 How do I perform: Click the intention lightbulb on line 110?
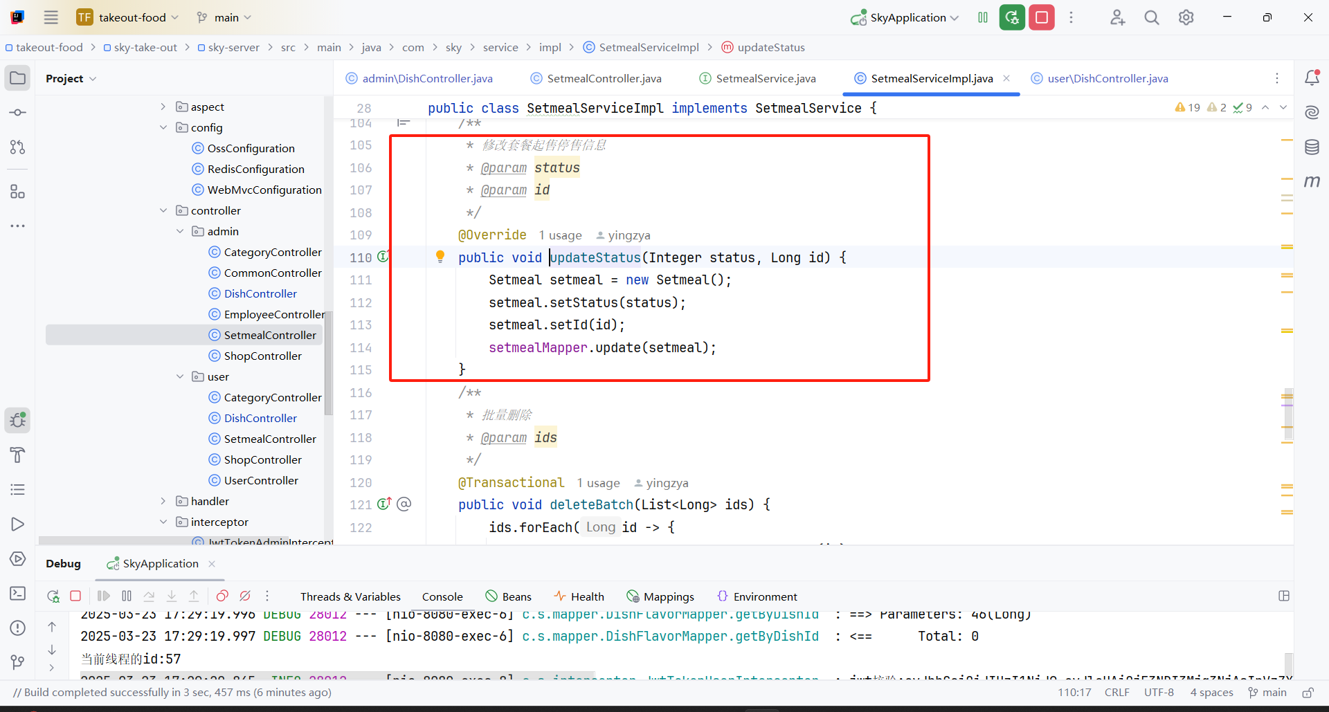[440, 257]
